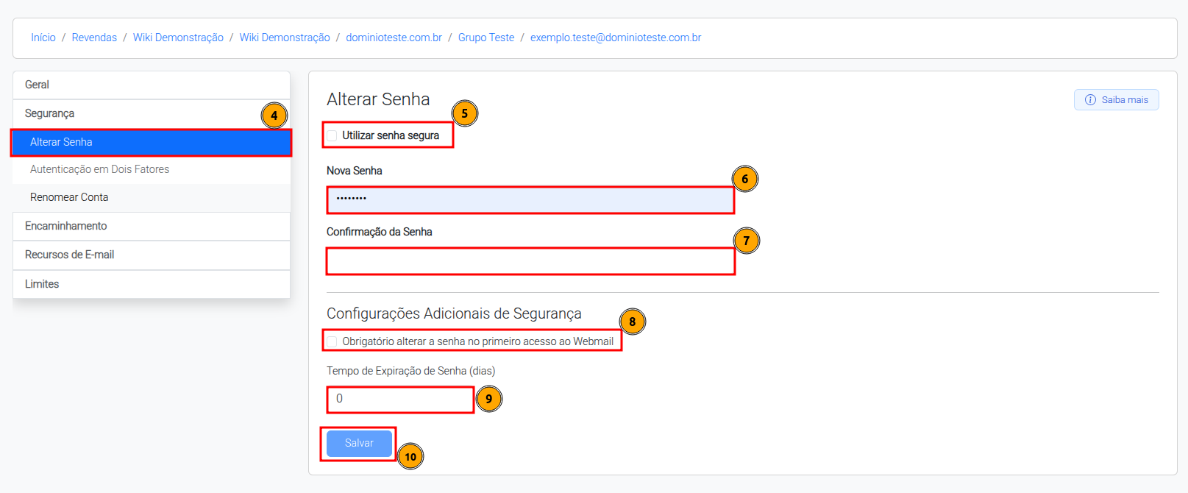Go to Início breadcrumb link
The width and height of the screenshot is (1188, 493).
(x=43, y=38)
